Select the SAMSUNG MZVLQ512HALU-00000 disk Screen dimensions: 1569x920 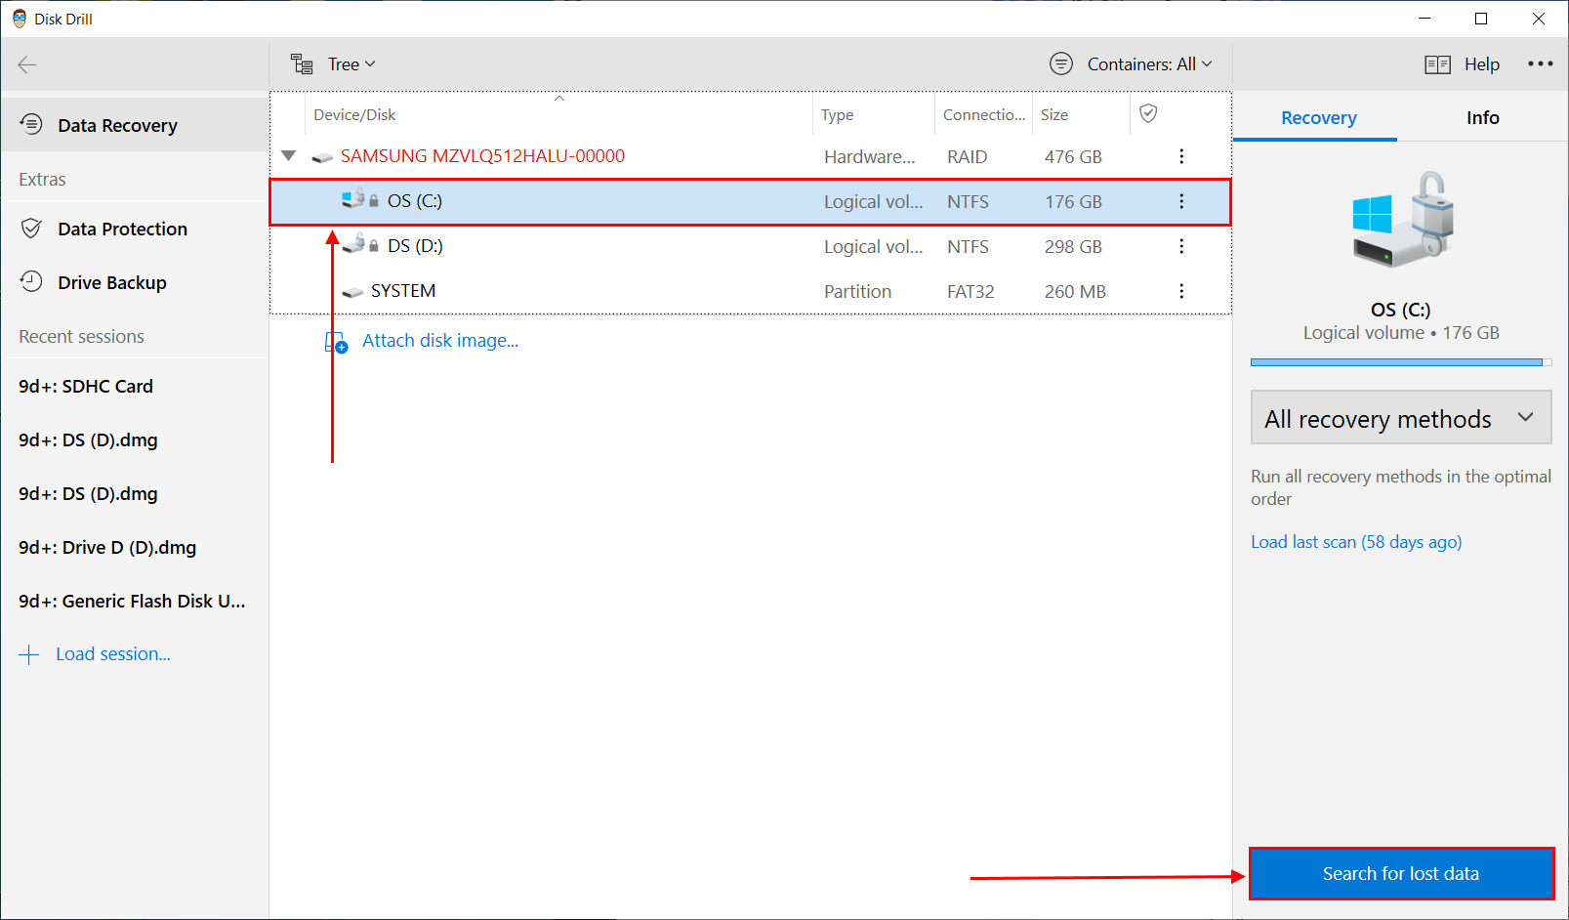[x=482, y=156]
